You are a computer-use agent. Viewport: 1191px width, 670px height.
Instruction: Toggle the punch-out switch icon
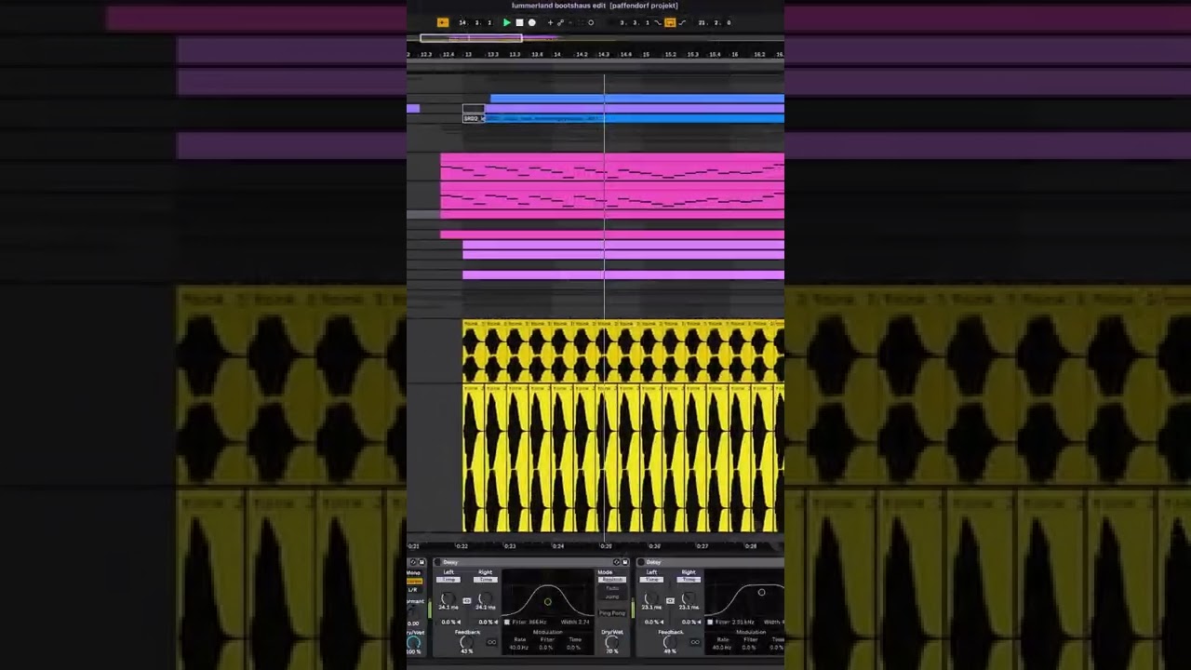(x=682, y=22)
